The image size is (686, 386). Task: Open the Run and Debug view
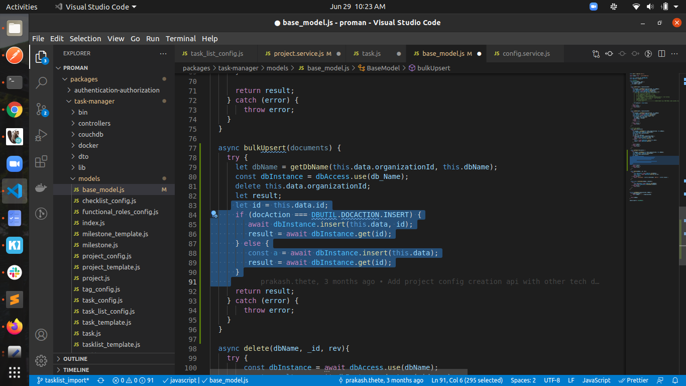41,136
